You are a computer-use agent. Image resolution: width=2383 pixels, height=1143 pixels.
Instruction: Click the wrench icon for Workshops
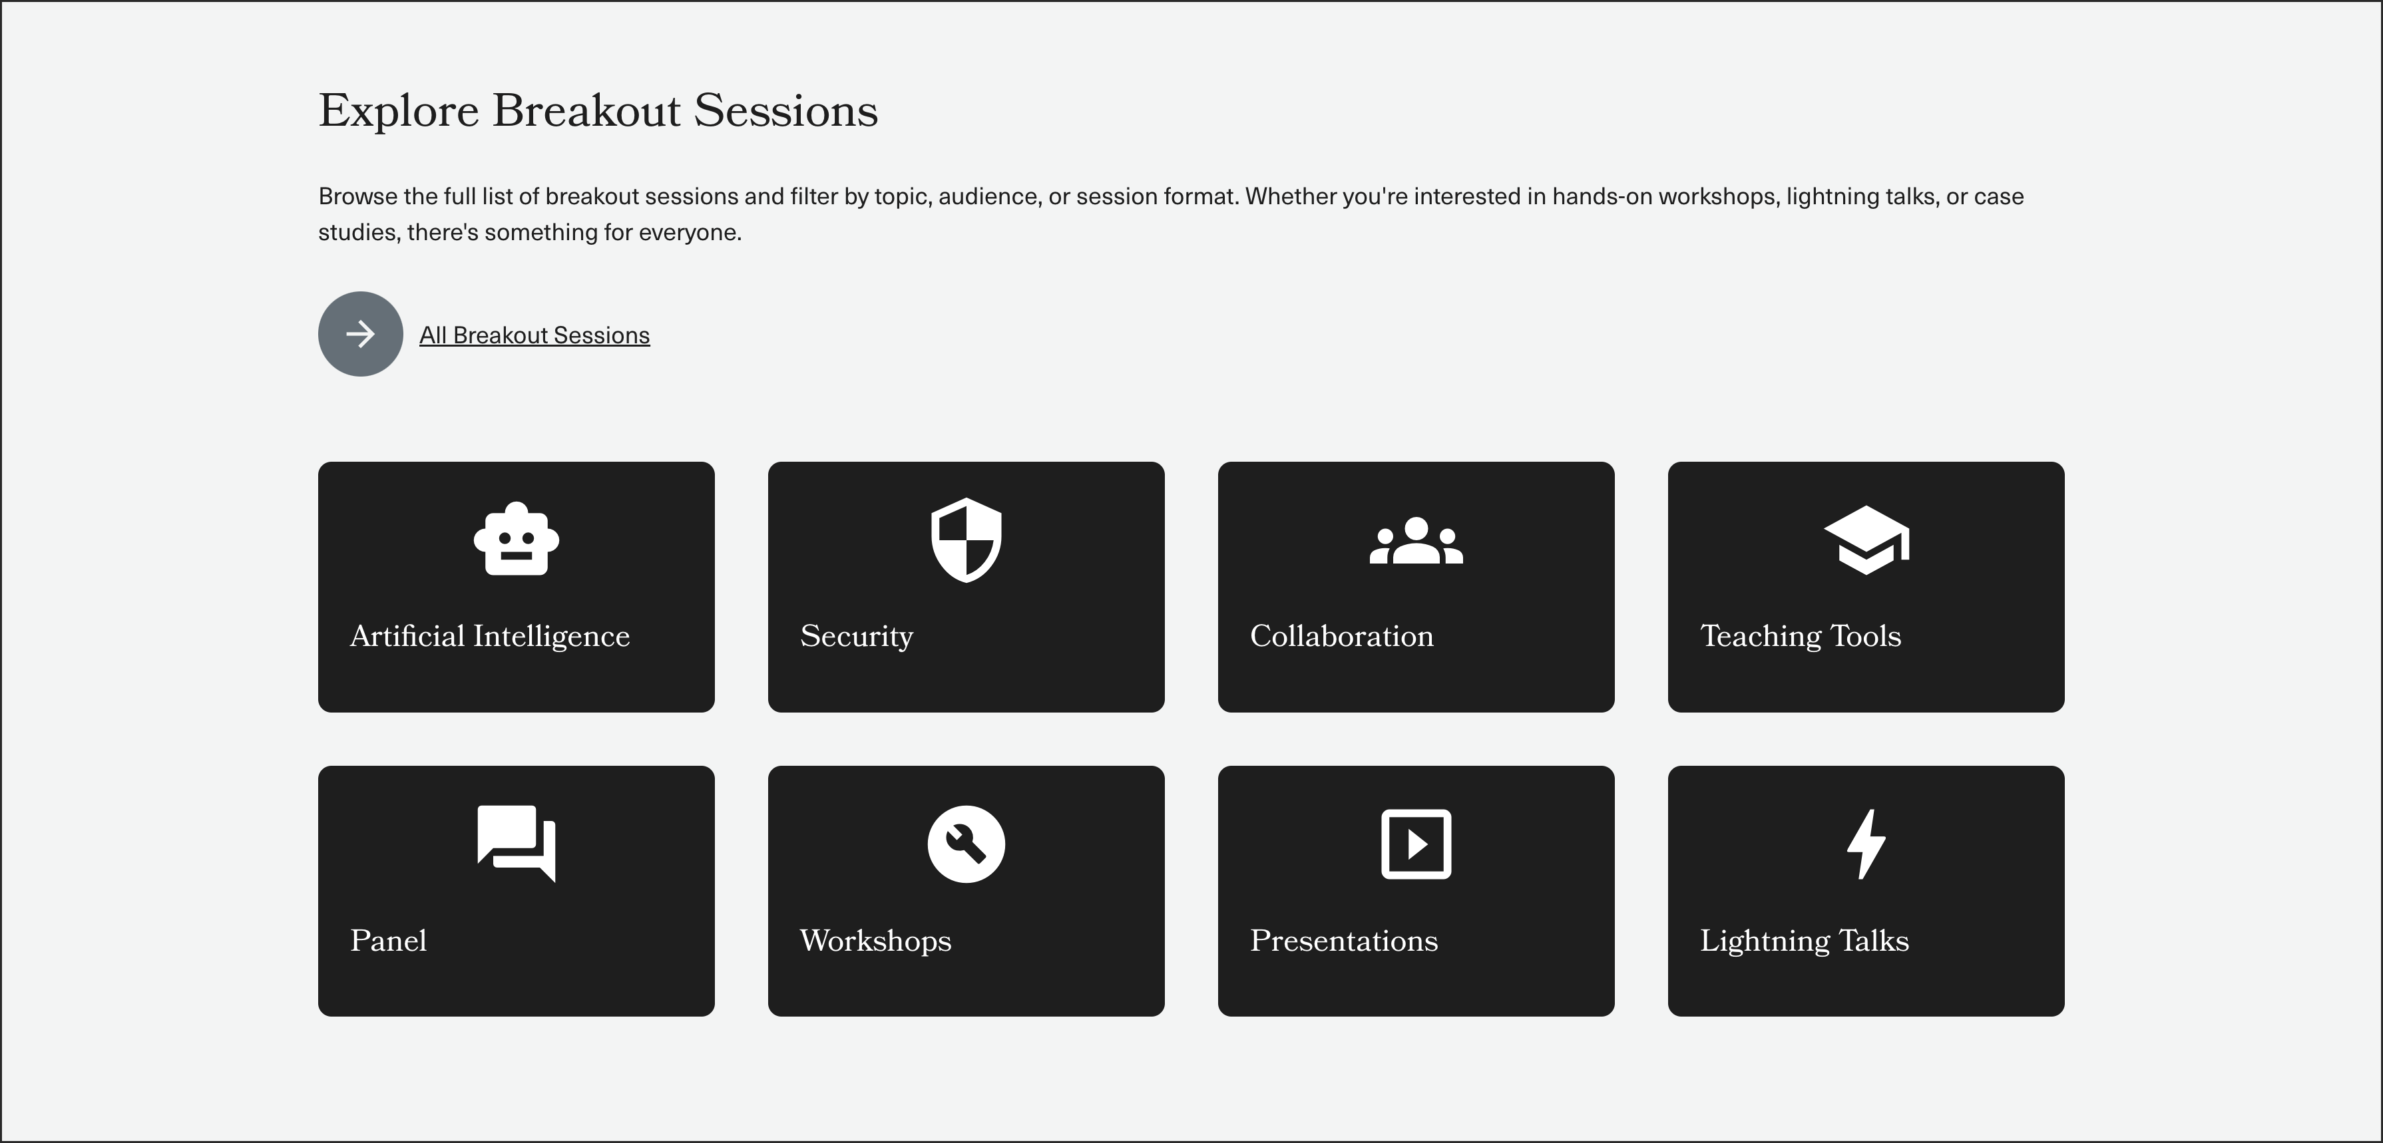[x=966, y=844]
